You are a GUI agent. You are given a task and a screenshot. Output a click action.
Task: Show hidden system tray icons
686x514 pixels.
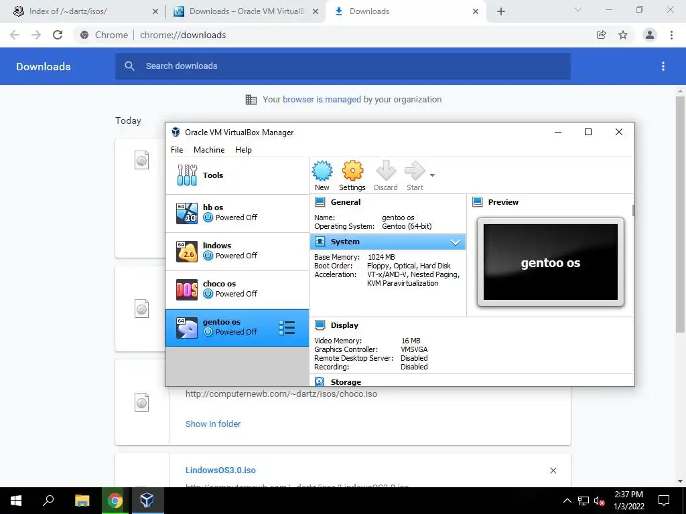click(x=567, y=501)
